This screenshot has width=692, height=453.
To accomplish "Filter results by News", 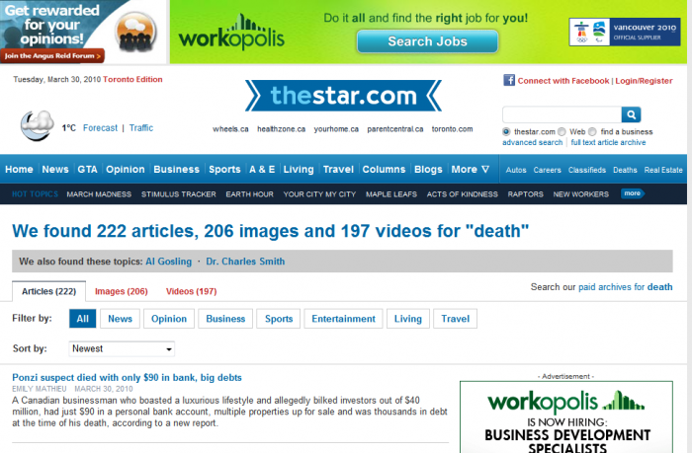I will point(120,319).
